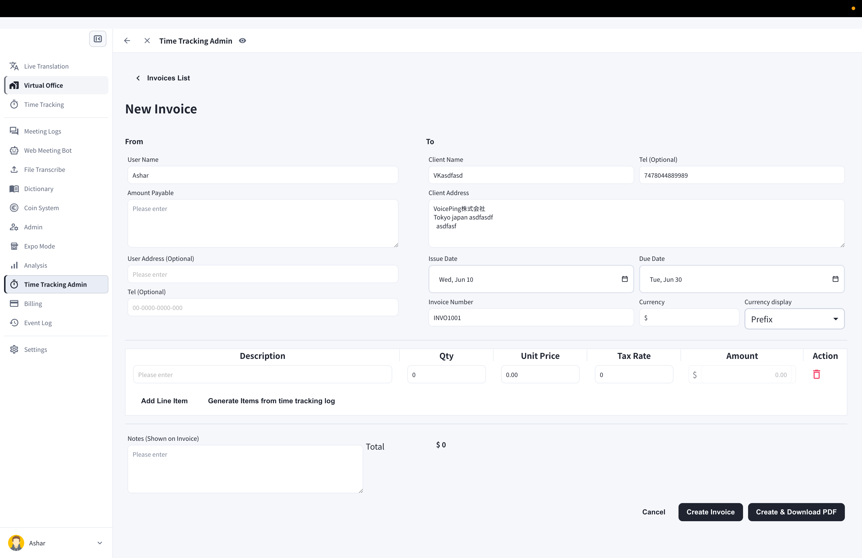Focus the Unit Price field
Screen dimensions: 862x558
coord(540,375)
